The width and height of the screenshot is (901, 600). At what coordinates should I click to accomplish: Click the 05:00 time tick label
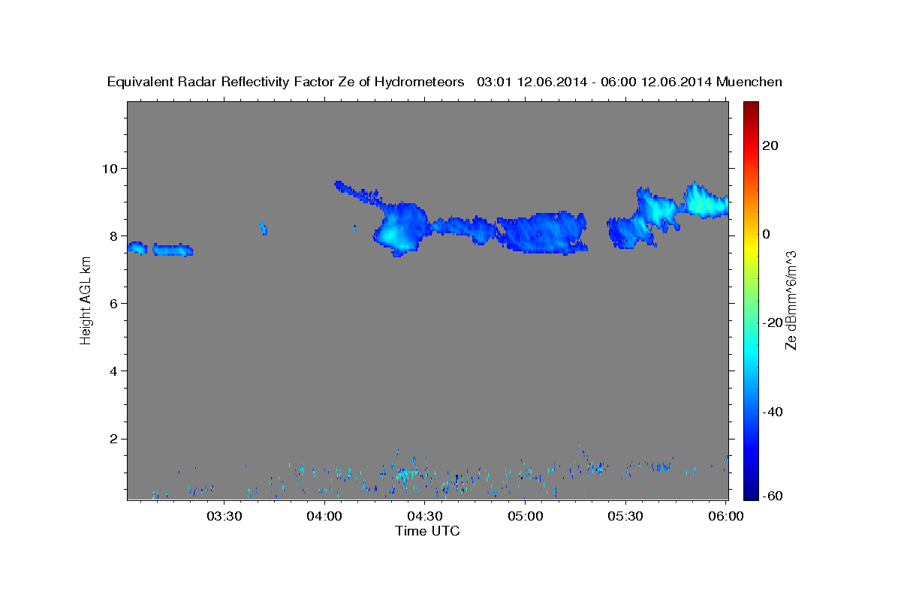pos(526,516)
